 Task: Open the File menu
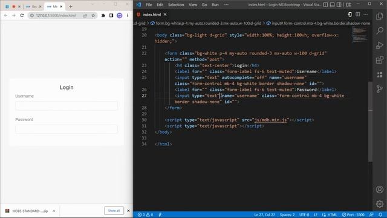tap(149, 4)
